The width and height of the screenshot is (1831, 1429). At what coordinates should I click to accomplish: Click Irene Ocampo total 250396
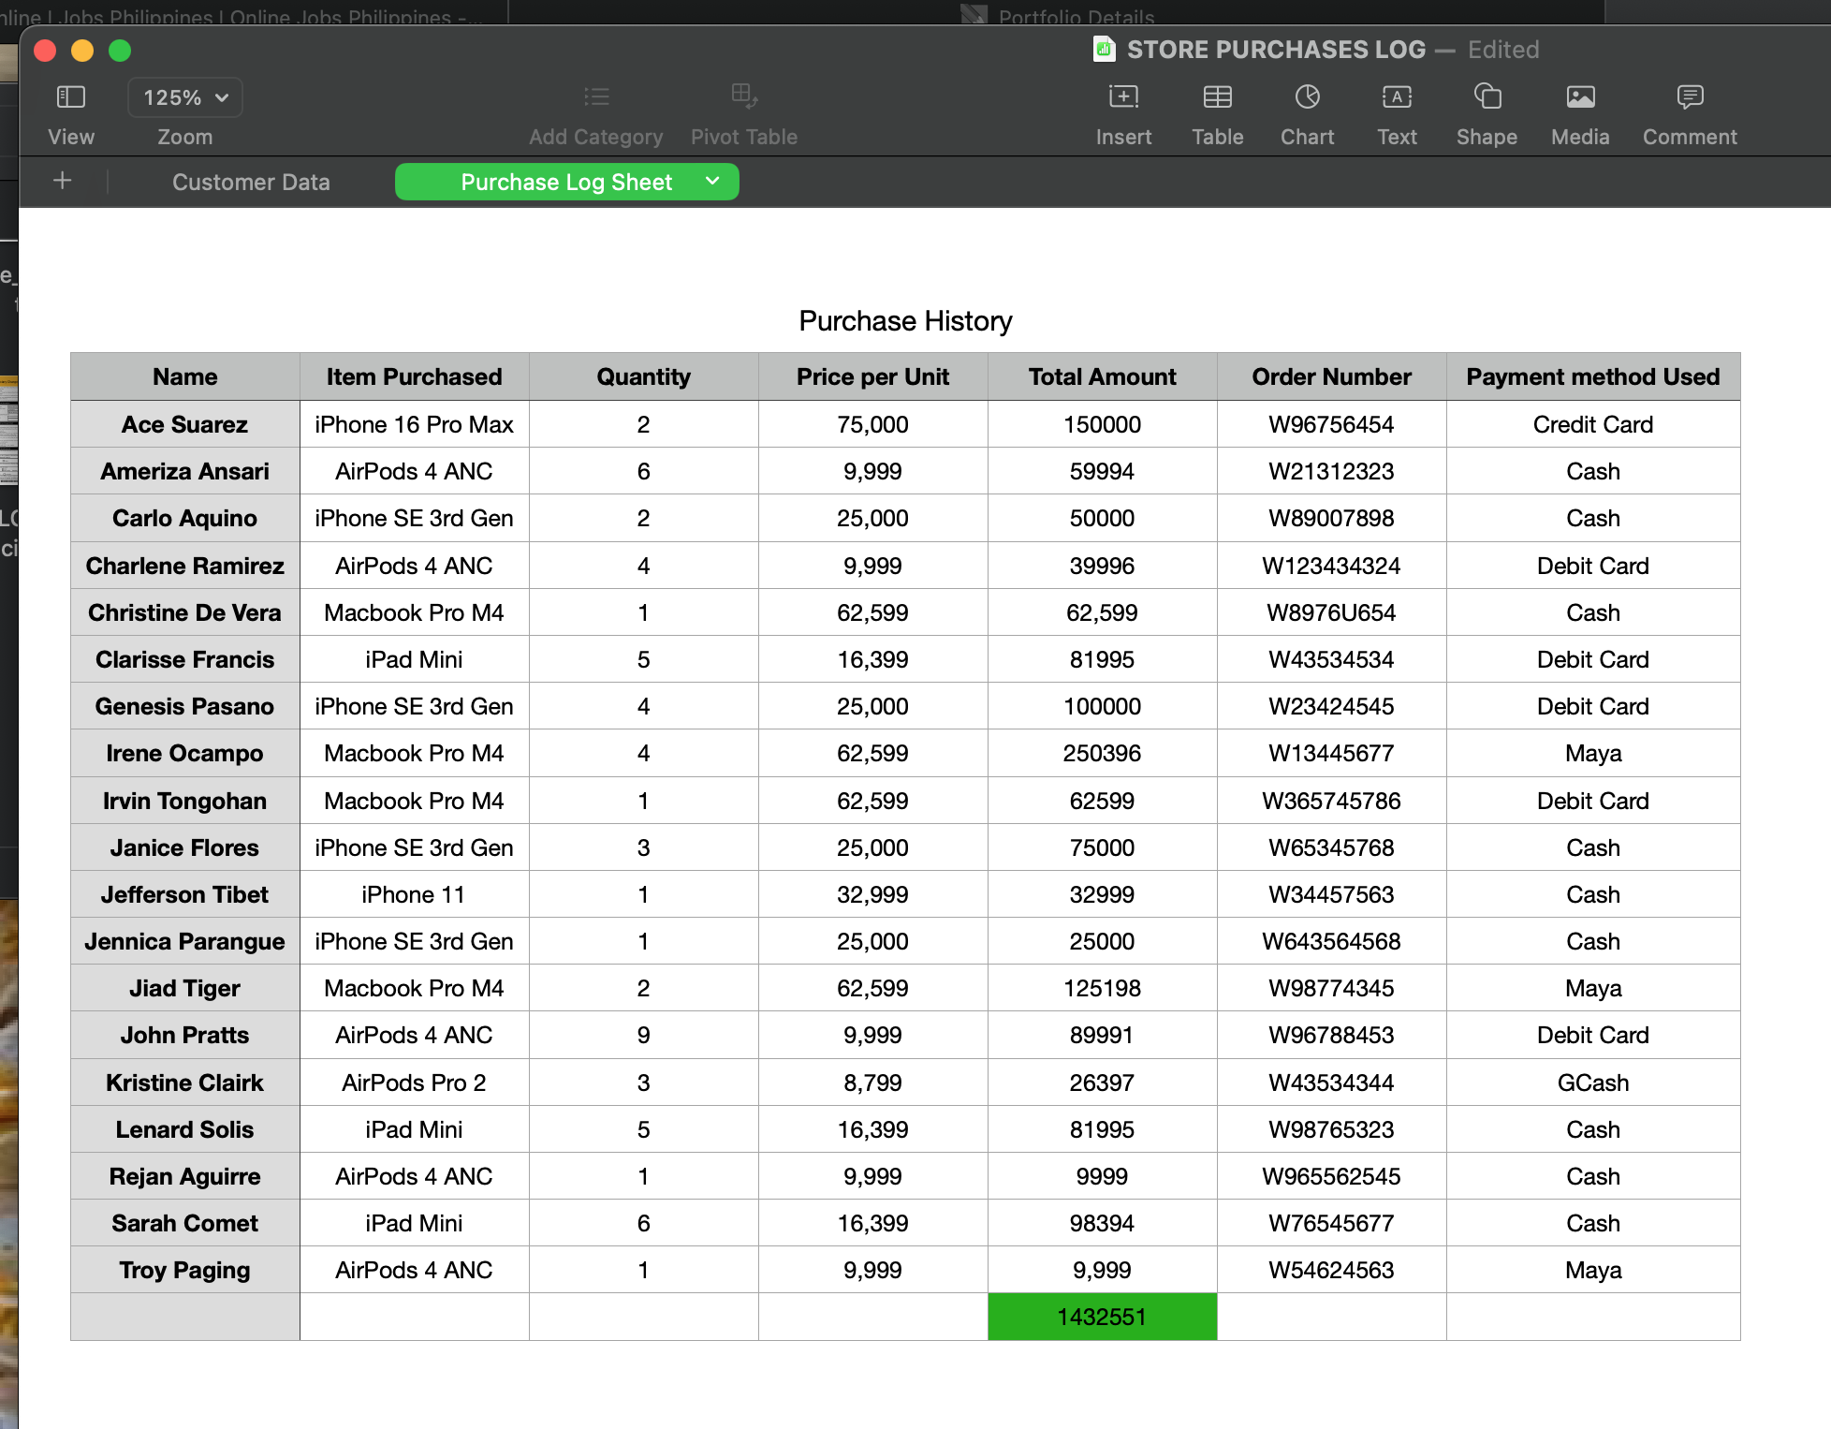point(1103,753)
